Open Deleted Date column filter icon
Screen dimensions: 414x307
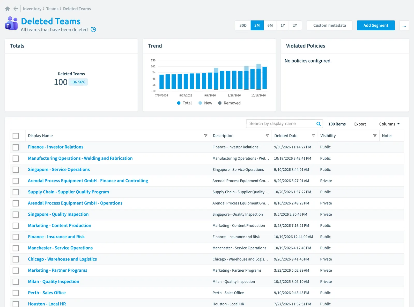[313, 136]
